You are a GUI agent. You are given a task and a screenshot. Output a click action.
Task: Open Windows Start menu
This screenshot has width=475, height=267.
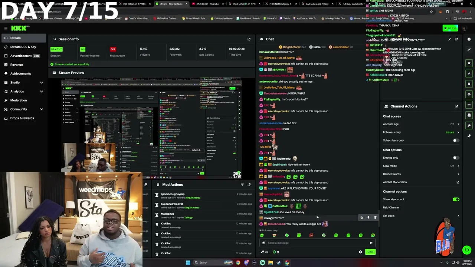(188, 263)
